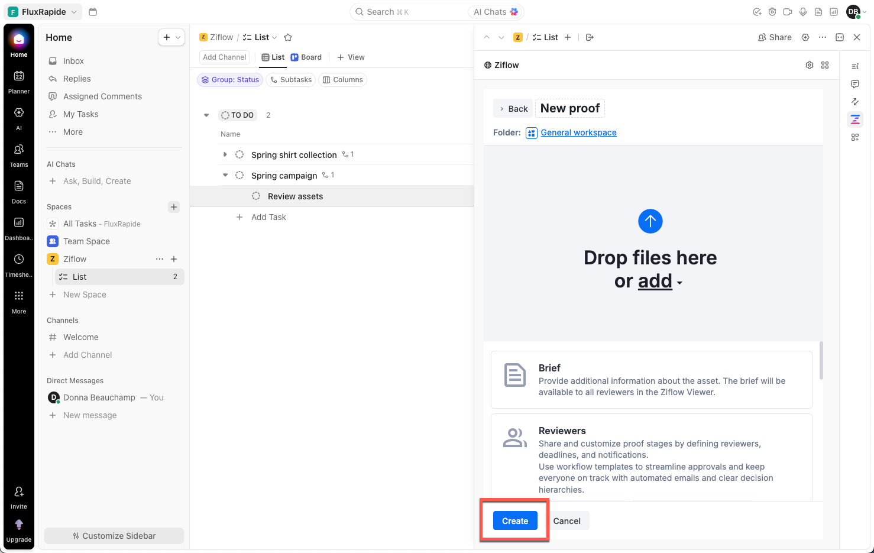Toggle status circle of Spring shirt collection

click(239, 154)
